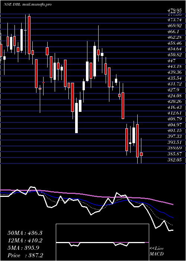
Task: Click the 5MA : 395.9 readout
Action: click(x=23, y=248)
